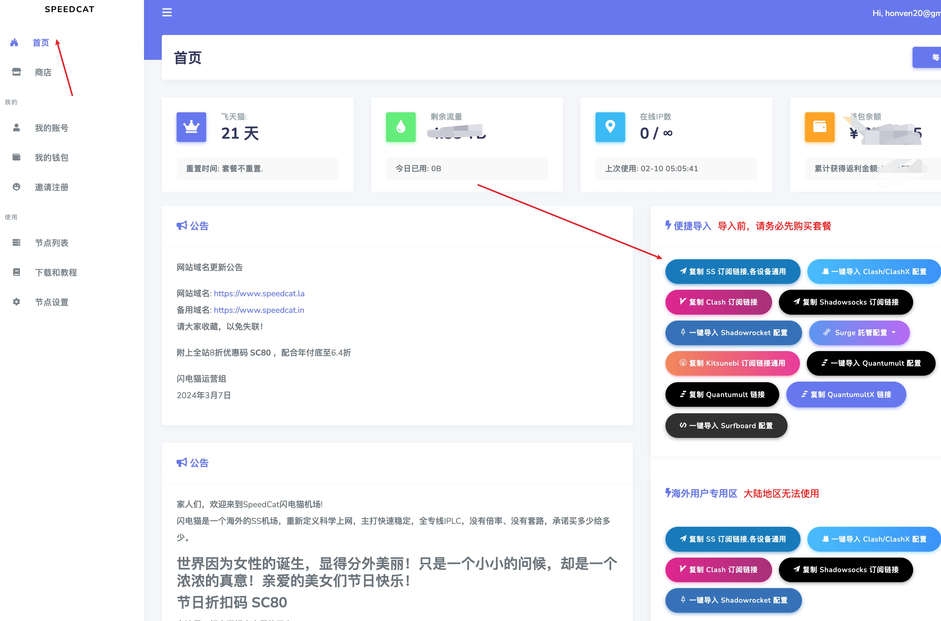
Task: Open 下载和教程 from the sidebar
Action: [x=55, y=272]
